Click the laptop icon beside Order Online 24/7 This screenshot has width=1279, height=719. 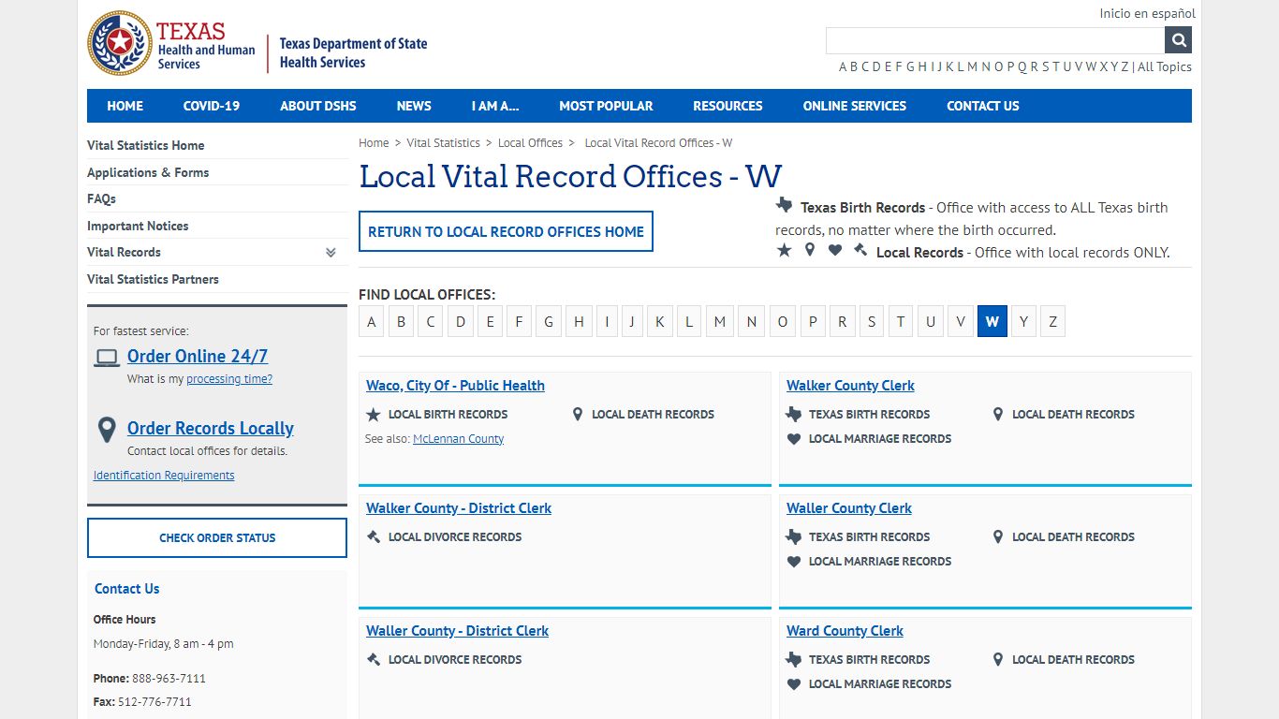(107, 357)
